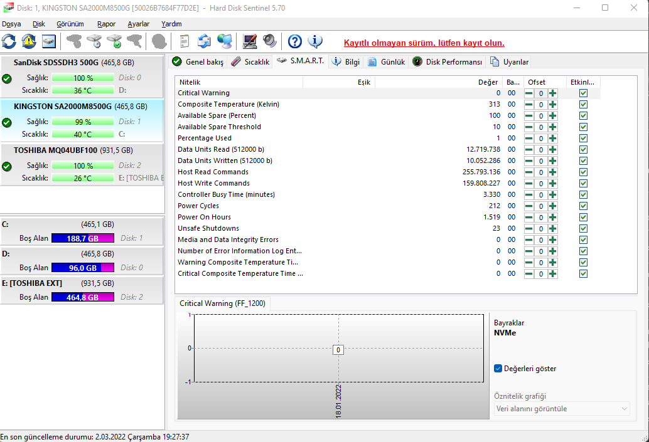Image resolution: width=649 pixels, height=442 pixels.
Task: Click the unregistered version registration link
Action: (424, 43)
